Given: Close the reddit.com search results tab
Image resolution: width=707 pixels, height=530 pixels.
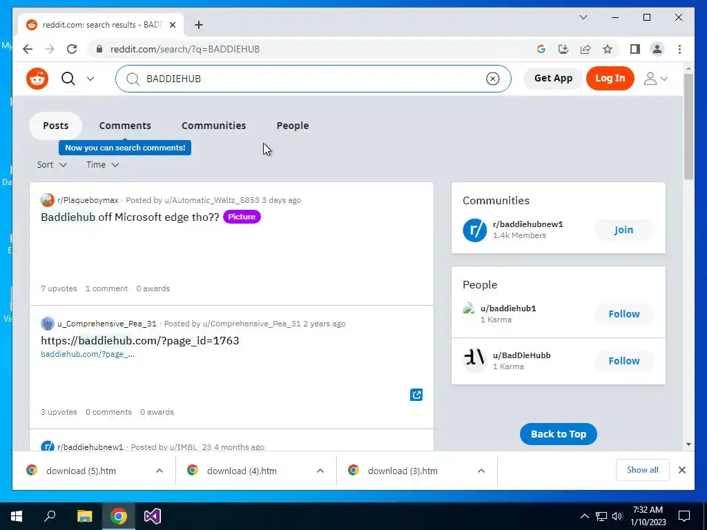Looking at the screenshot, I should tap(172, 25).
